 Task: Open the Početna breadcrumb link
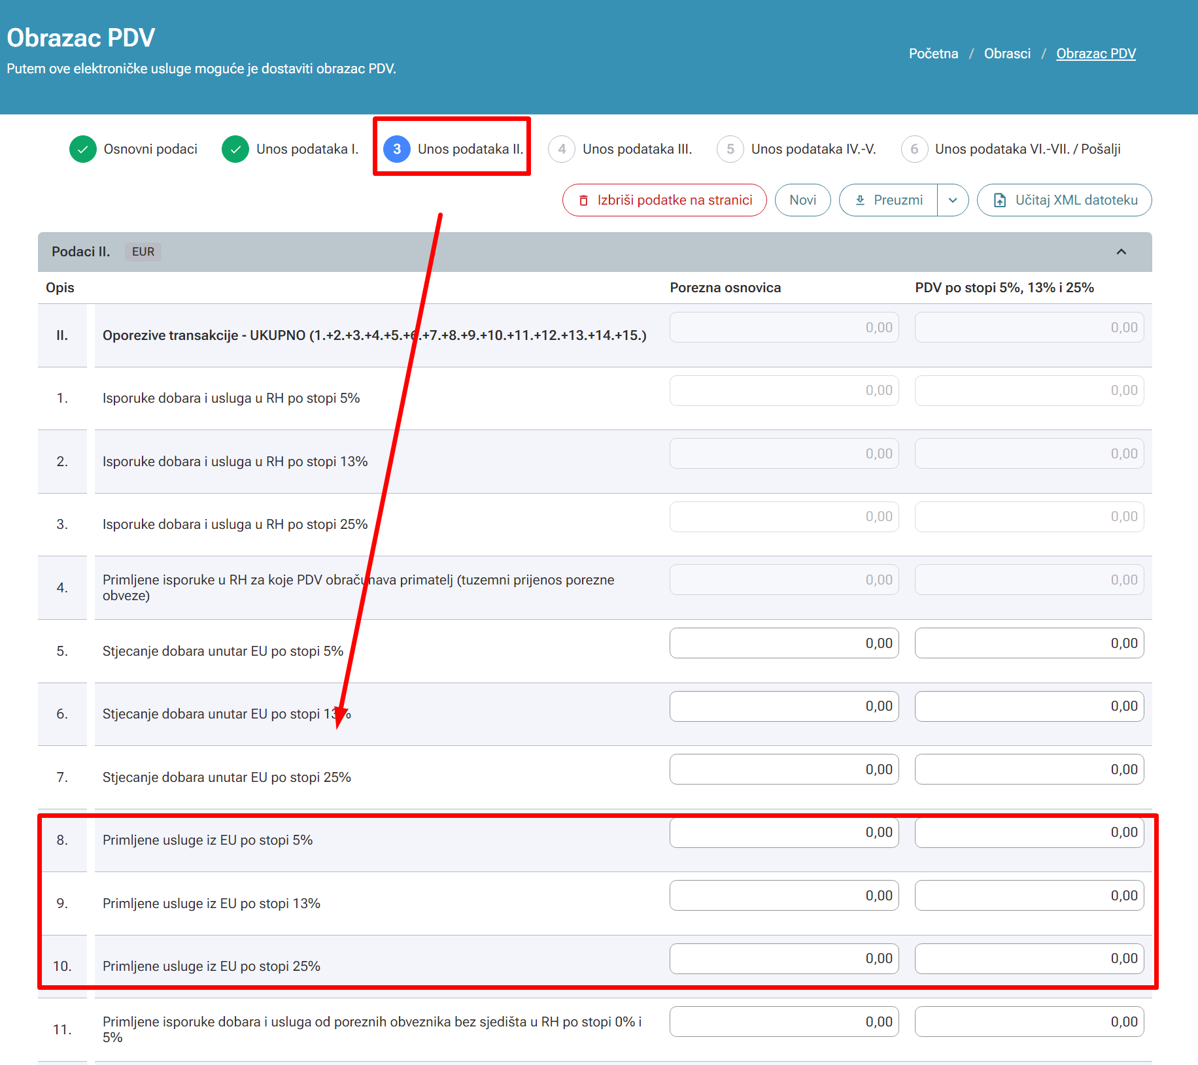click(933, 54)
